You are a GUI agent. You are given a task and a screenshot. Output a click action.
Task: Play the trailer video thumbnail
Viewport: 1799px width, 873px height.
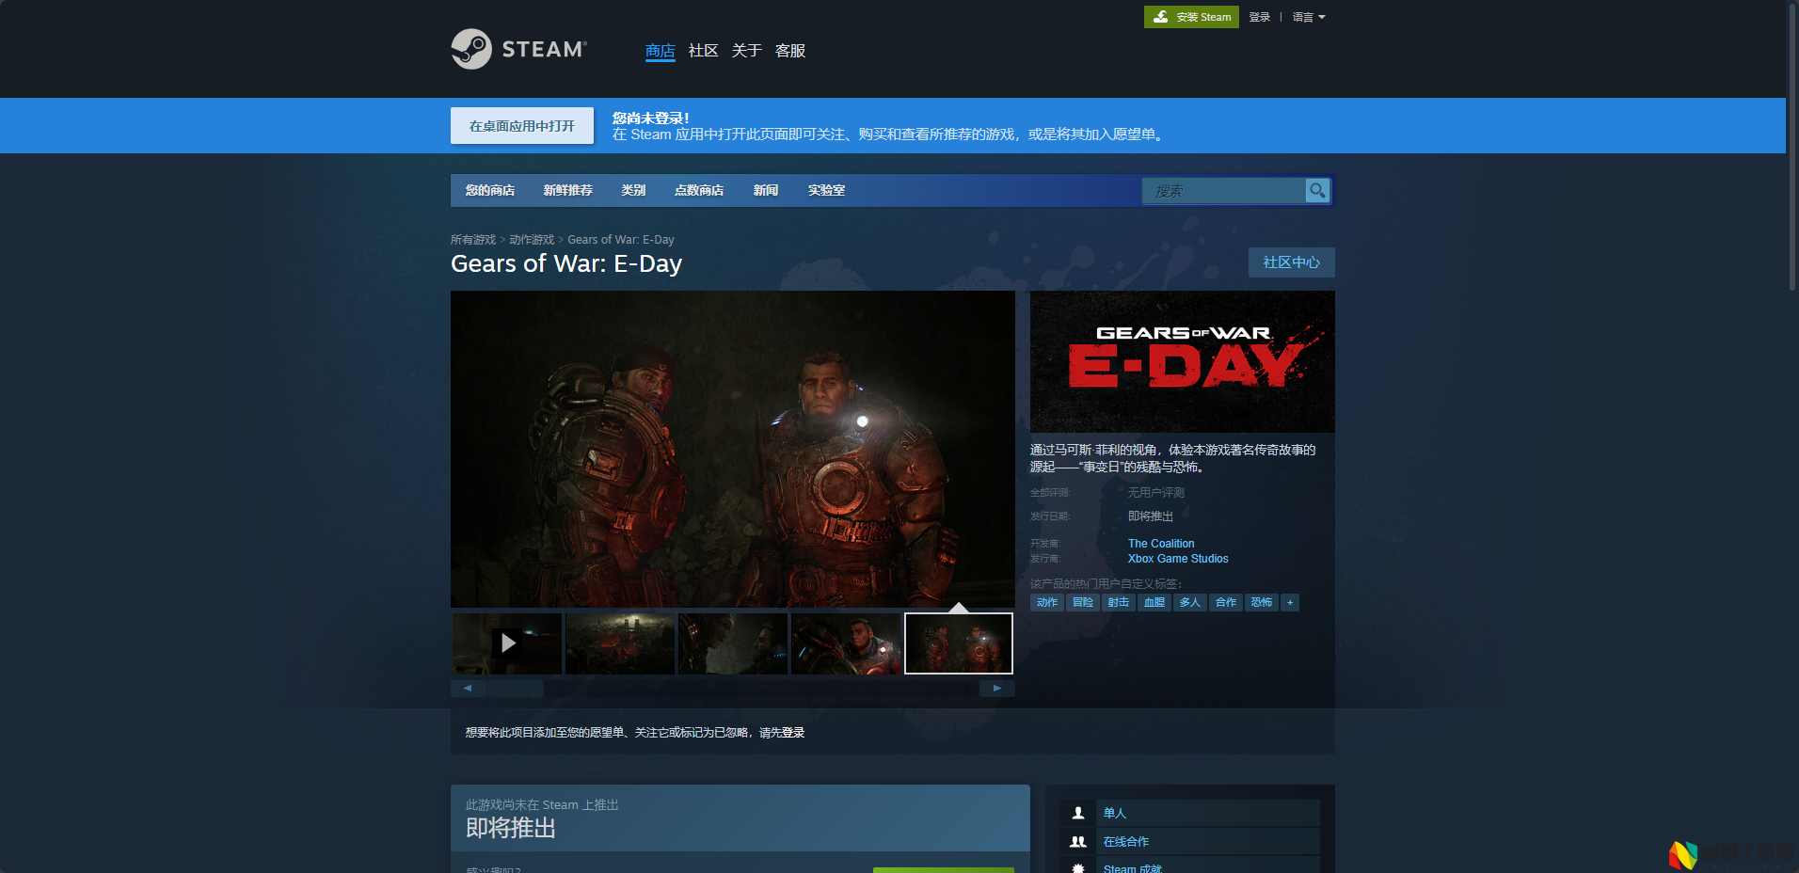pyautogui.click(x=507, y=643)
